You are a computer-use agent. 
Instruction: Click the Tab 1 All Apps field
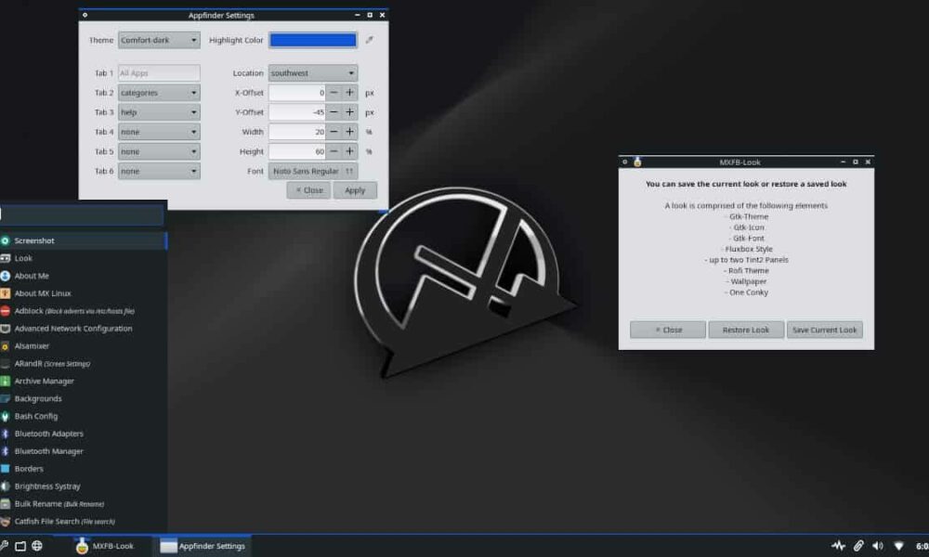pos(159,72)
